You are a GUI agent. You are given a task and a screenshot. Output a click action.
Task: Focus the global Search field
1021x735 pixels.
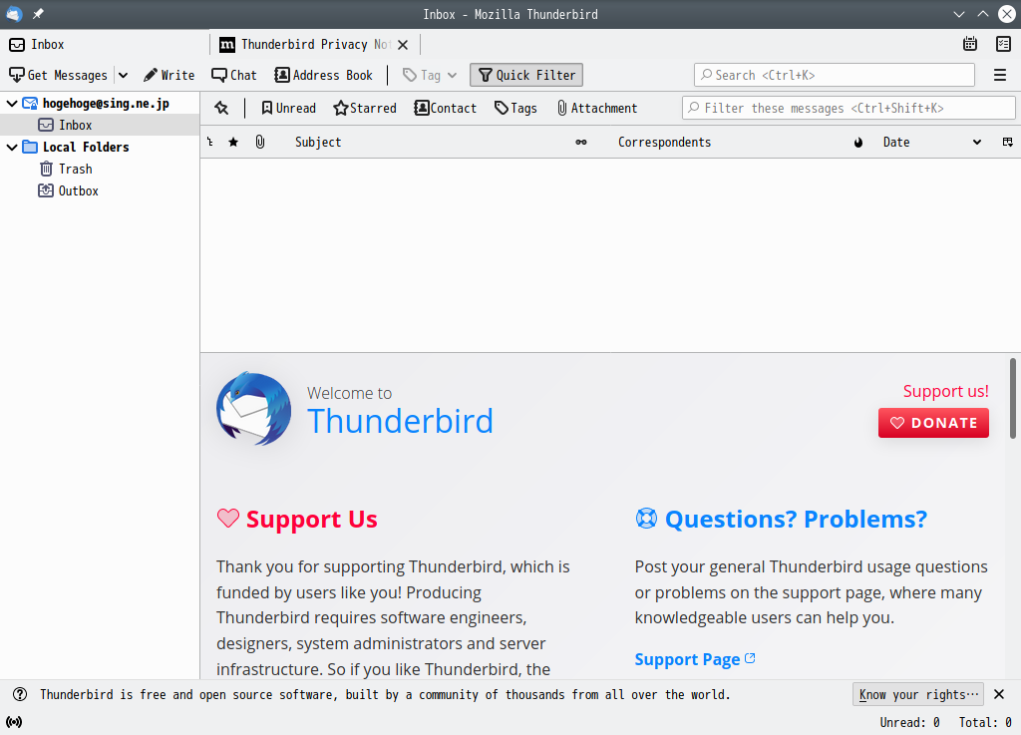(x=835, y=75)
